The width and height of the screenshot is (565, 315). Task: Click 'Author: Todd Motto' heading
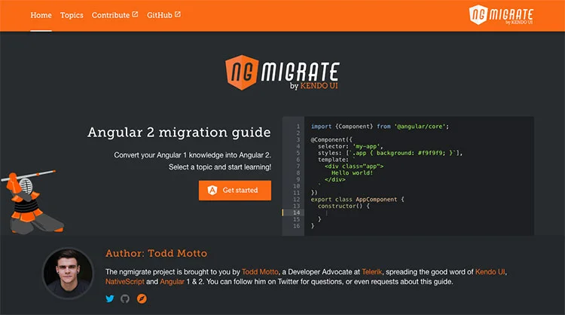(157, 253)
